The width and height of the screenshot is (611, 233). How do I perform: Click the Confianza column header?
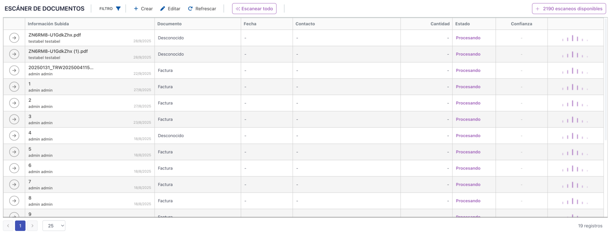pos(521,24)
